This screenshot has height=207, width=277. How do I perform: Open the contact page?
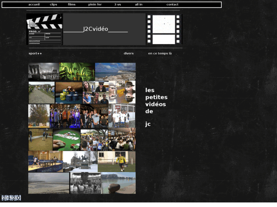point(173,5)
